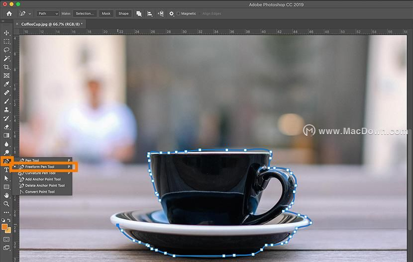The height and width of the screenshot is (262, 413).
Task: Select the Hand tool
Action: pyautogui.click(x=6, y=195)
